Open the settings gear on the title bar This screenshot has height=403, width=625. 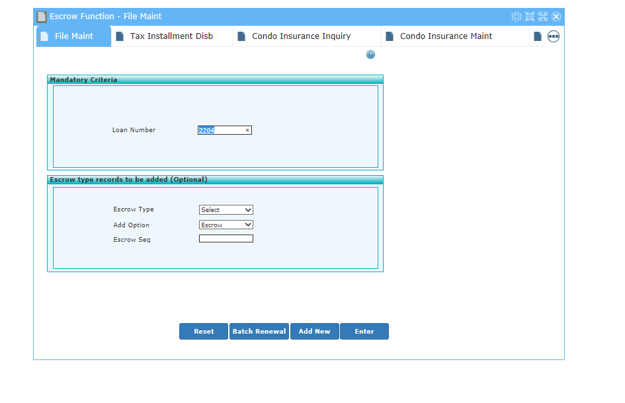517,17
